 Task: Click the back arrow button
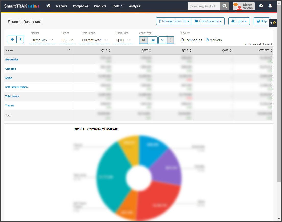coord(12,39)
